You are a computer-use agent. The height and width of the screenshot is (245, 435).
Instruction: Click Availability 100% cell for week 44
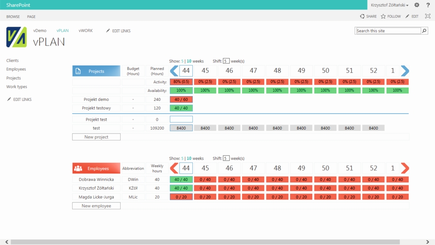click(x=181, y=90)
